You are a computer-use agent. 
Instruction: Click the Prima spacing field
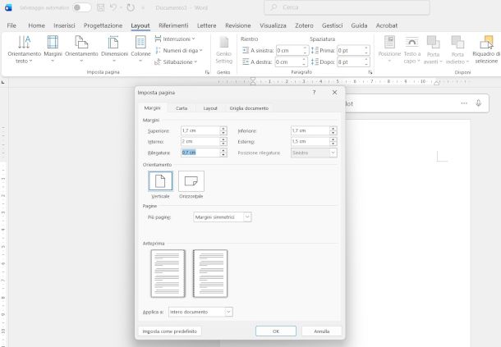353,50
